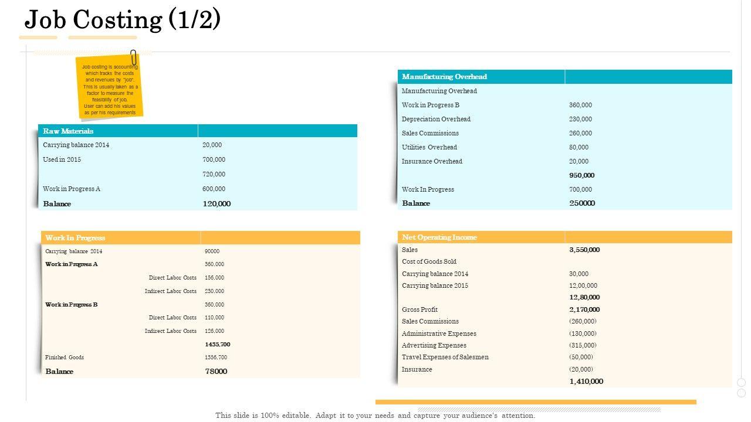Select the 78000 balance value
Image resolution: width=751 pixels, height=422 pixels.
pyautogui.click(x=216, y=372)
